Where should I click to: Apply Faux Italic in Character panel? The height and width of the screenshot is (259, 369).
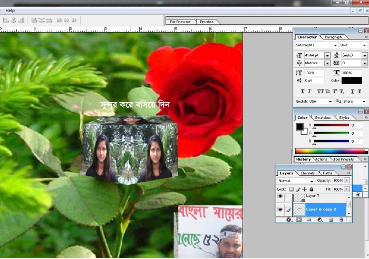tap(309, 91)
